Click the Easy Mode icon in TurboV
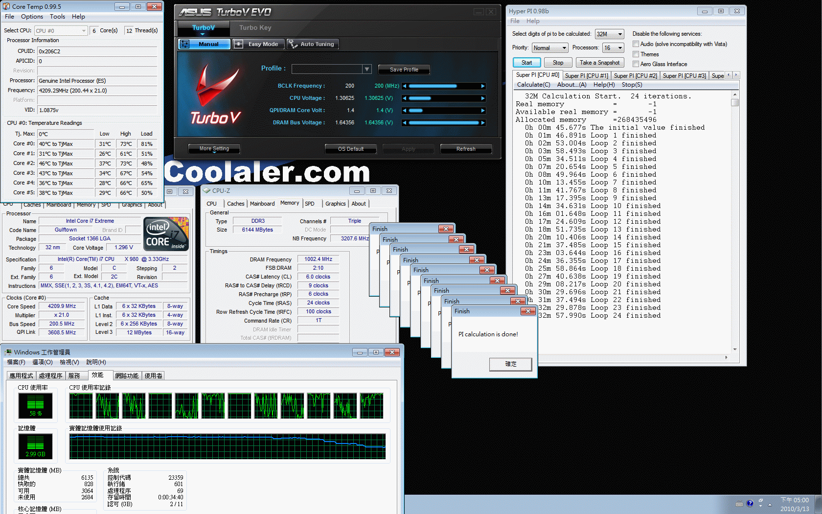The image size is (822, 514). point(239,44)
